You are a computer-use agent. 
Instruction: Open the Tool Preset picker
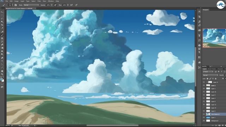pyautogui.click(x=4, y=5)
